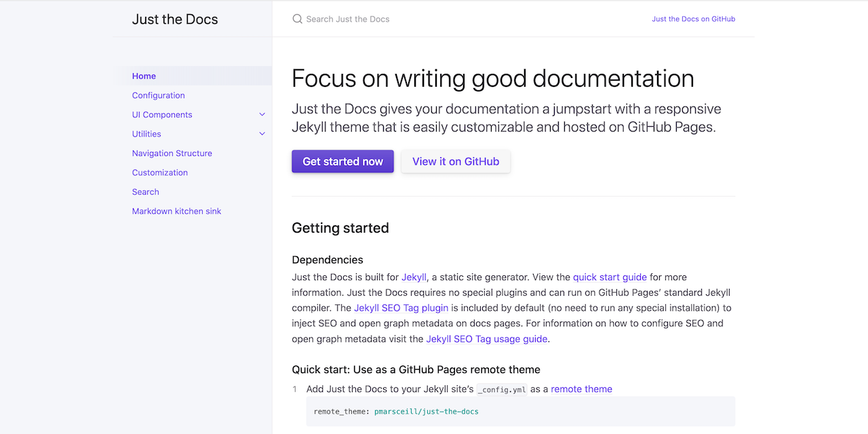This screenshot has width=868, height=434.
Task: Click the View it on GitHub button
Action: 455,161
